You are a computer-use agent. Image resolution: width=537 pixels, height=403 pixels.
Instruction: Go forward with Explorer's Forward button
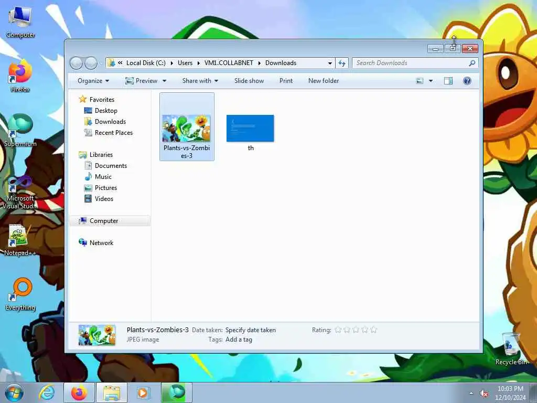(91, 63)
